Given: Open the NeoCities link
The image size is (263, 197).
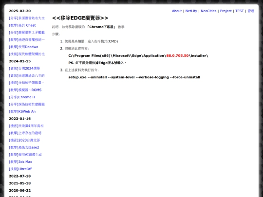Looking at the screenshot, I should point(208,11).
